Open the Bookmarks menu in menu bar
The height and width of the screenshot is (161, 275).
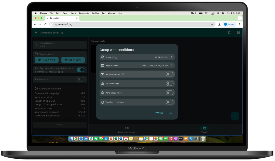[84, 13]
